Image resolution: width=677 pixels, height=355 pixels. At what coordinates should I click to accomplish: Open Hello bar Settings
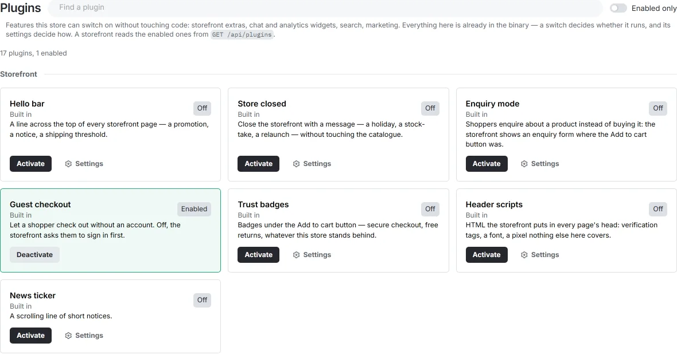coord(84,164)
